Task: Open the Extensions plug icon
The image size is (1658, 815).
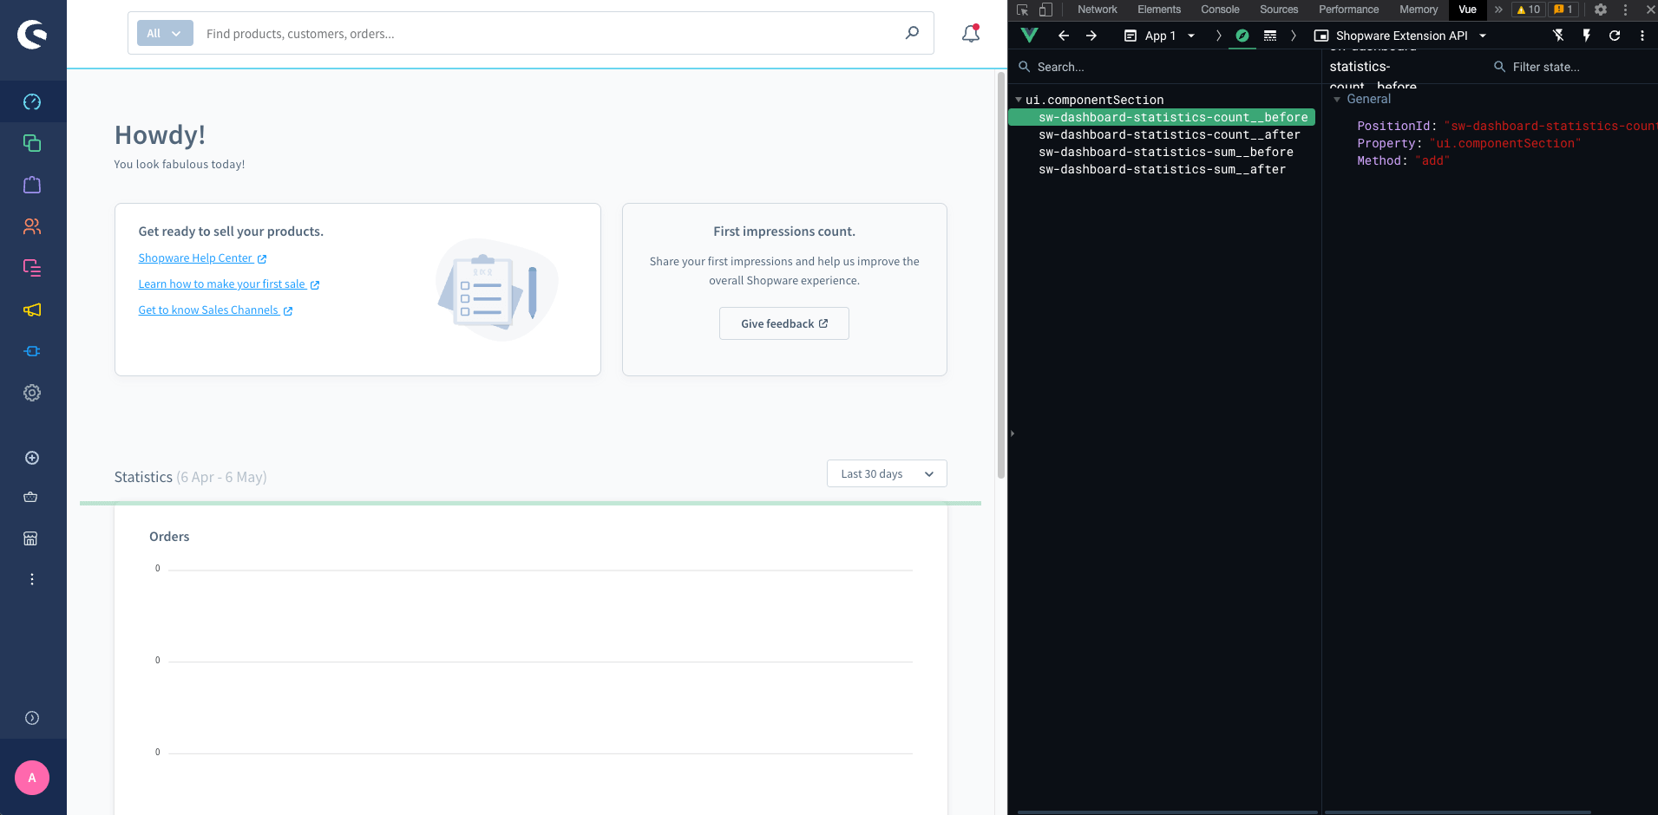Action: [x=32, y=351]
